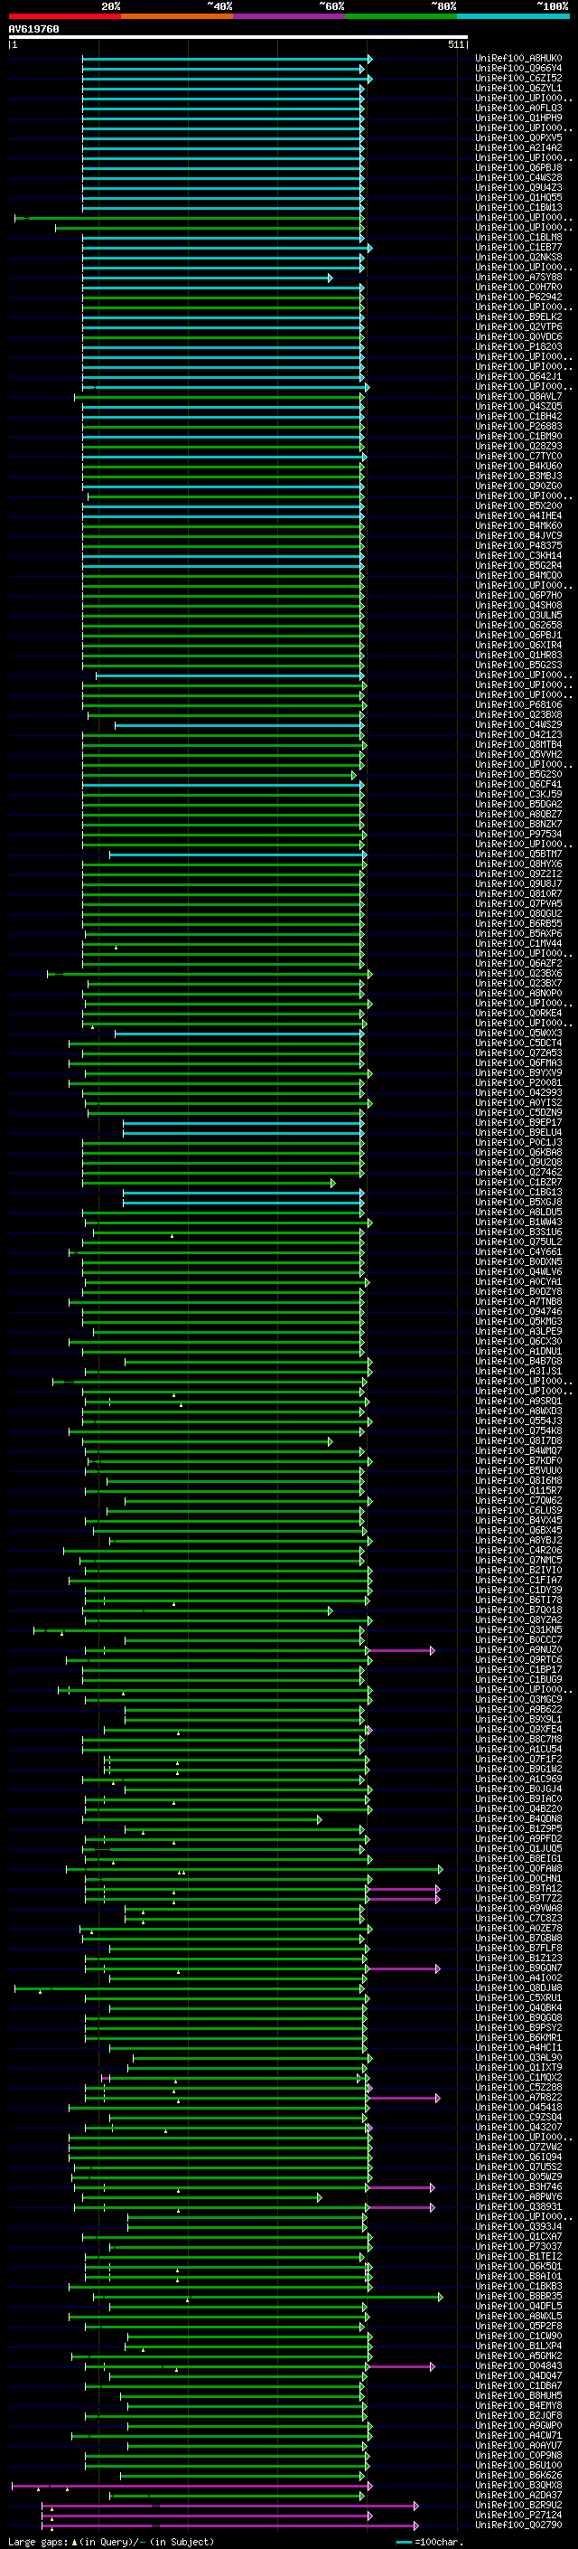This screenshot has width=578, height=2549.
Task: Select hit UniRef100_B4QDN8
Action: [x=518, y=1818]
